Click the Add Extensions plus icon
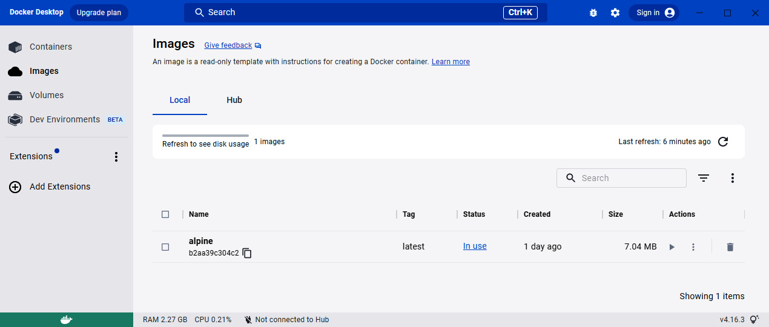The height and width of the screenshot is (327, 769). (15, 187)
